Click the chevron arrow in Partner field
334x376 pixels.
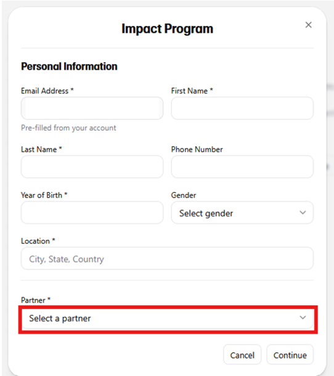pos(303,317)
